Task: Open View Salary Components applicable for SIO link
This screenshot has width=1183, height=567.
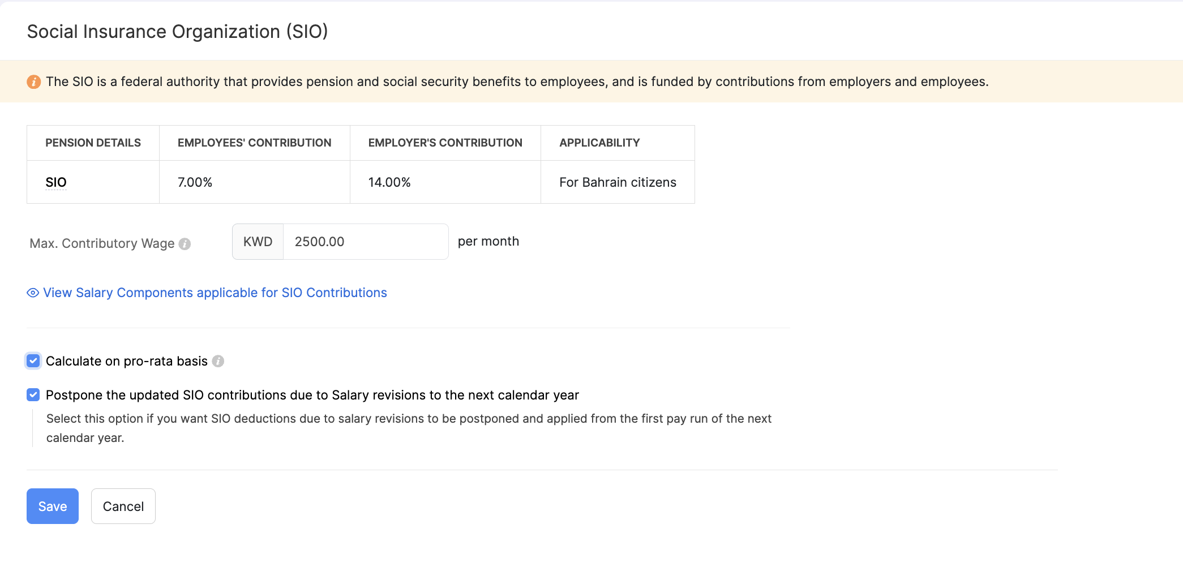Action: click(x=215, y=293)
